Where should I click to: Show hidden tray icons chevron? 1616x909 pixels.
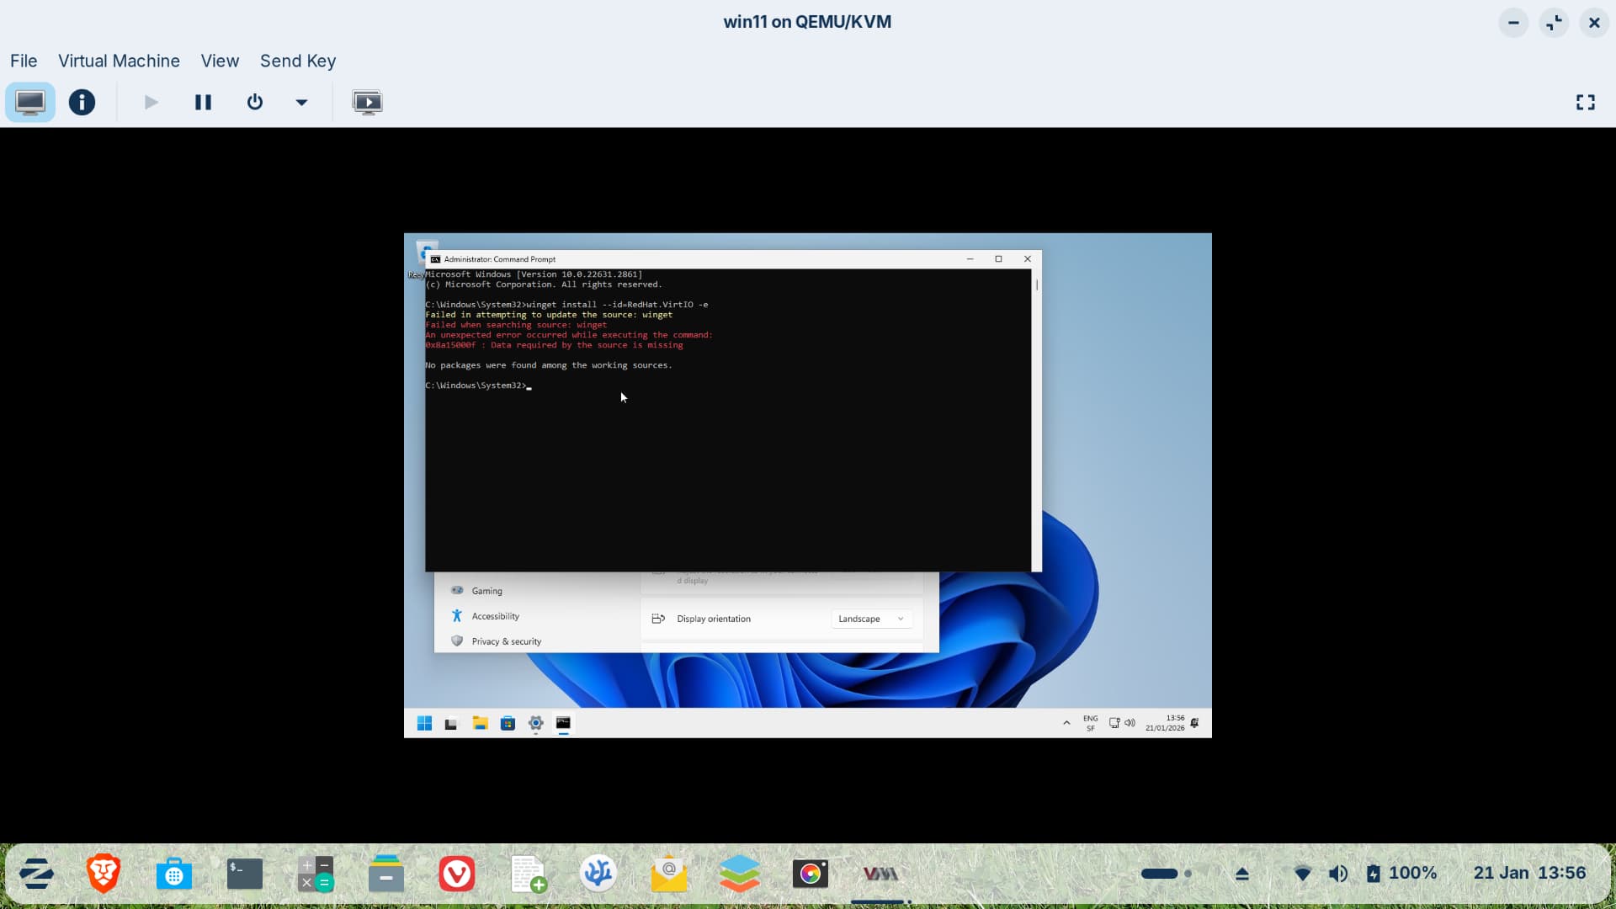1066,723
